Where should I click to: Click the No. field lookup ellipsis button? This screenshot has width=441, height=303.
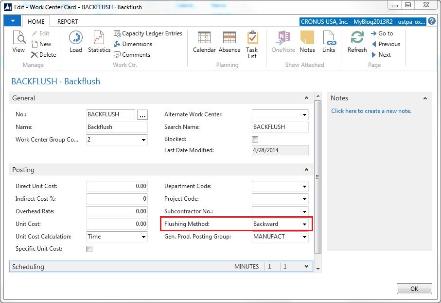[x=142, y=115]
